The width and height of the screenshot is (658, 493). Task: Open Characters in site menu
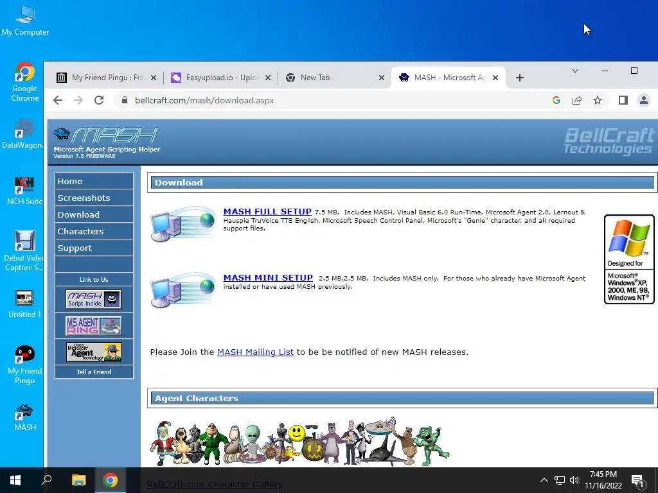coord(94,231)
